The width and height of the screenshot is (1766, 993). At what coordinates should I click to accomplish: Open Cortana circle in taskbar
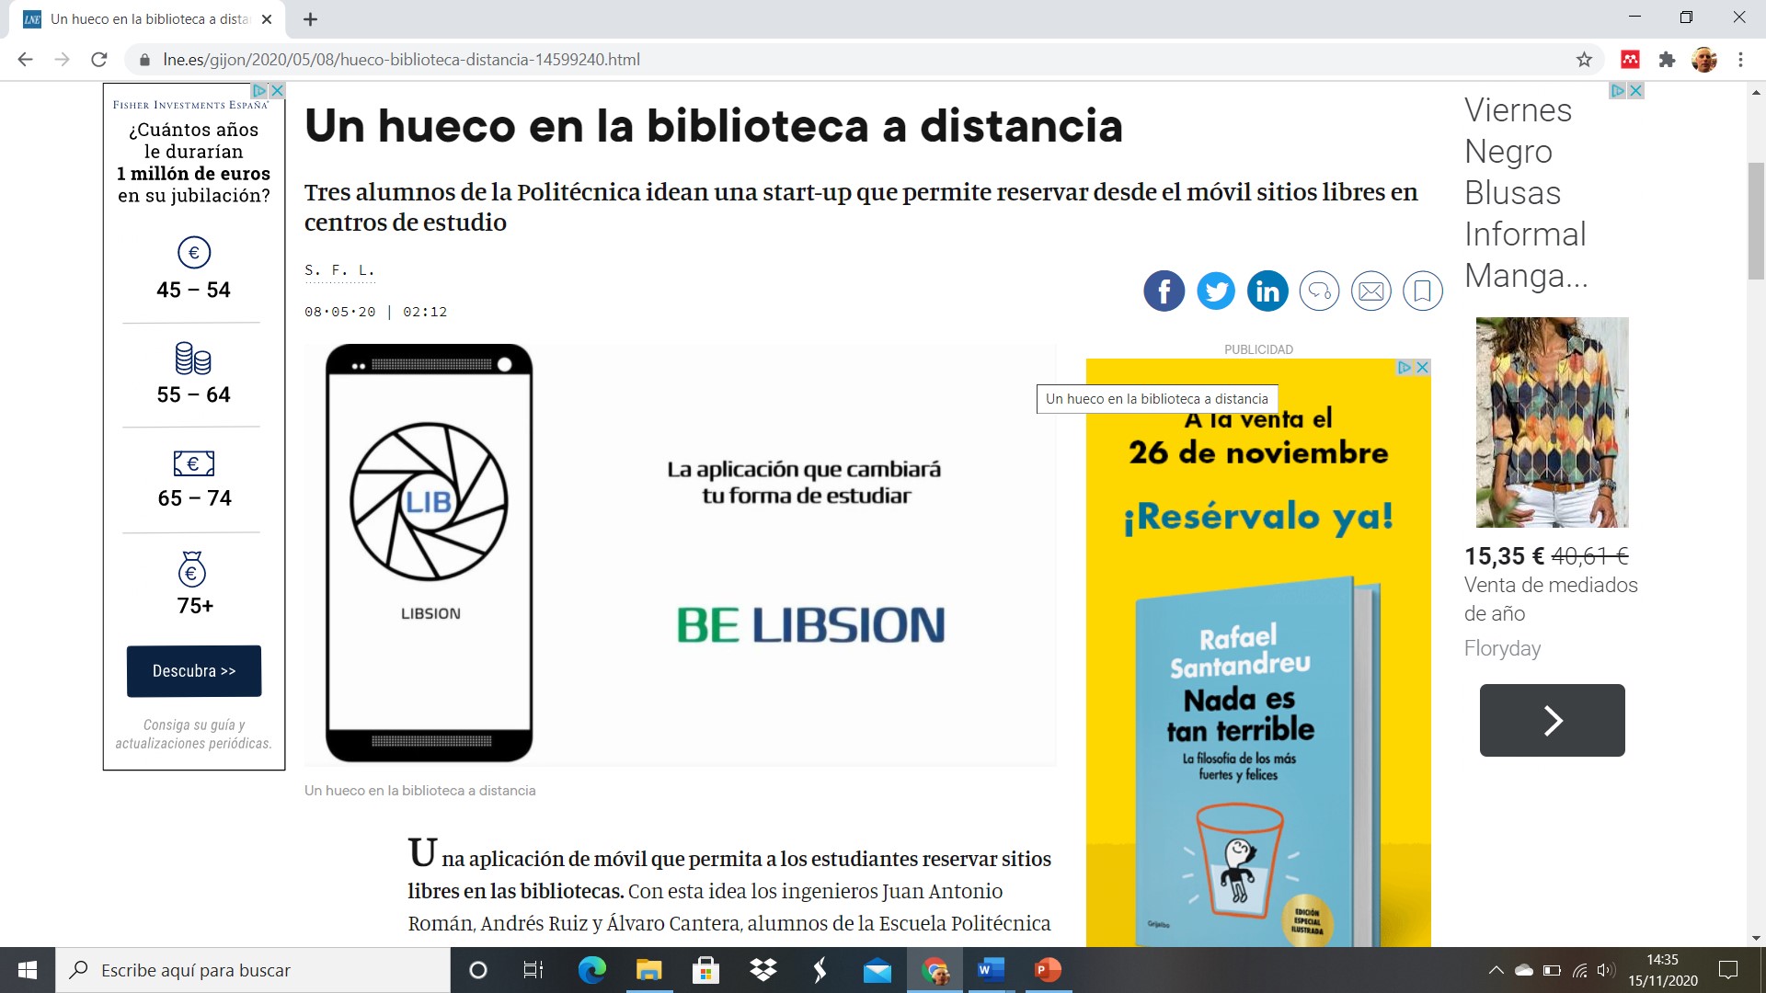pos(477,970)
